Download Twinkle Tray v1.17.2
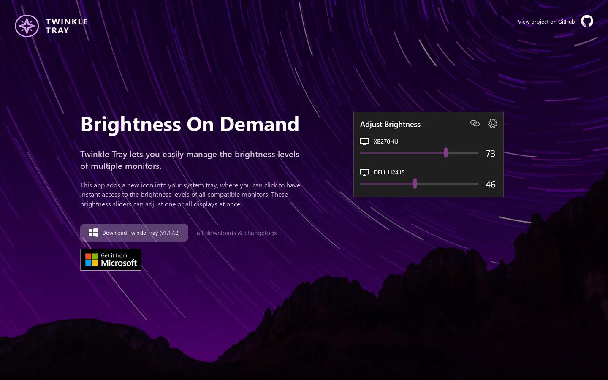Screen dimensions: 608x380 pyautogui.click(x=134, y=233)
